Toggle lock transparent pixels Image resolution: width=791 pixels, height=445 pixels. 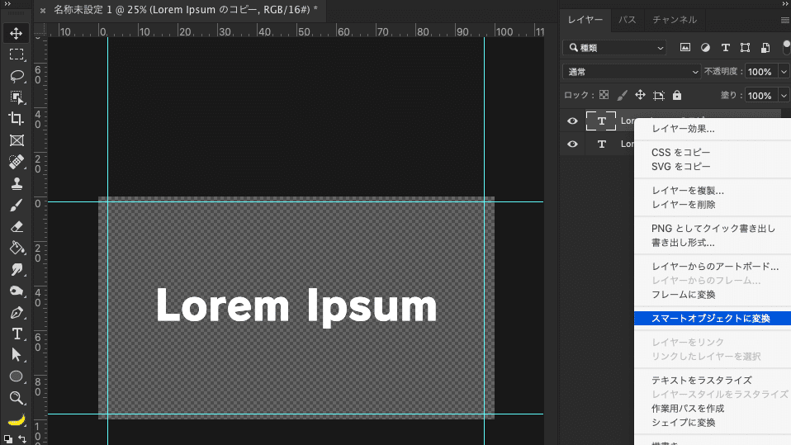pos(604,95)
